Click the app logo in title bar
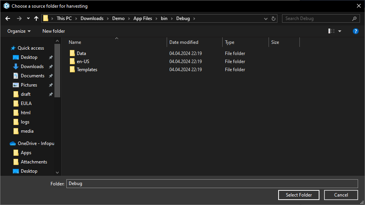The width and height of the screenshot is (365, 205). click(x=7, y=6)
